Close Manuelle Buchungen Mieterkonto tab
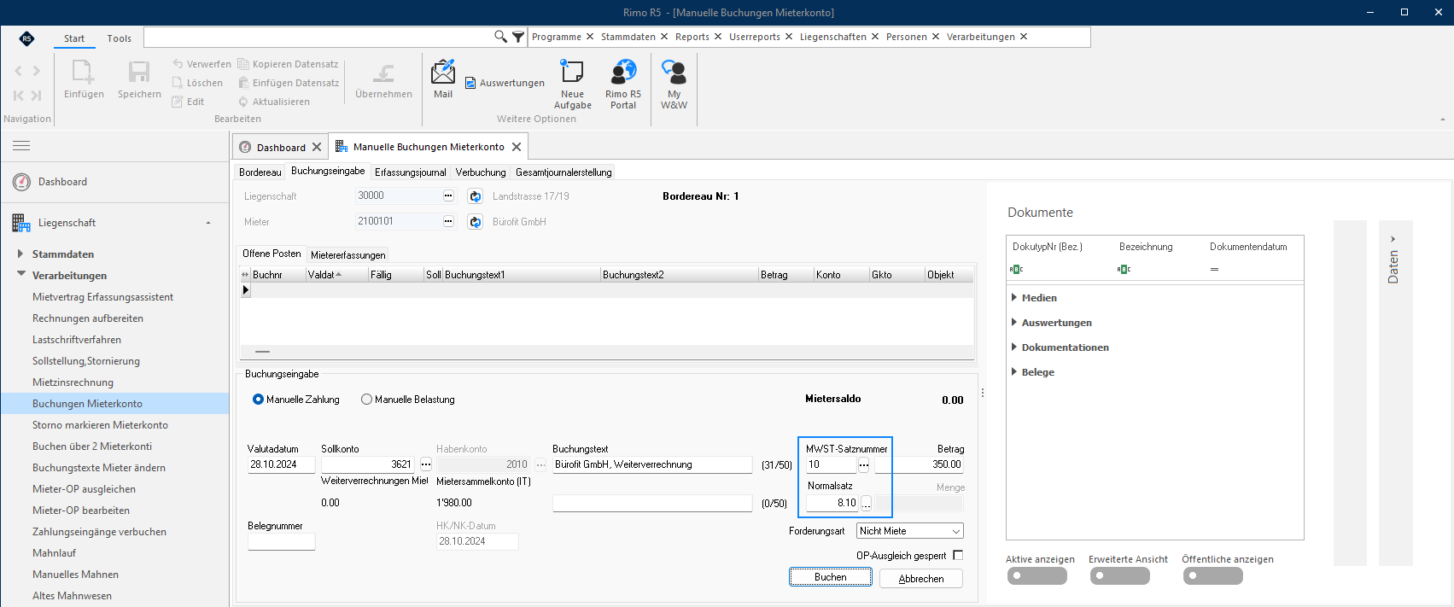Image resolution: width=1454 pixels, height=607 pixels. point(517,147)
